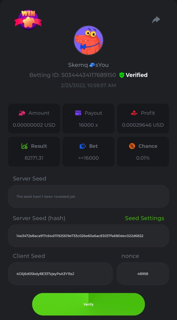Viewport: 177px width, 320px height.
Task: Open the crocodile profile avatar
Action: 88,41
